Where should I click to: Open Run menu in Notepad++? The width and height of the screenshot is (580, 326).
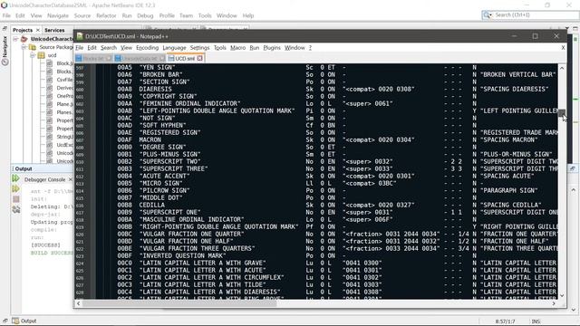tap(254, 48)
